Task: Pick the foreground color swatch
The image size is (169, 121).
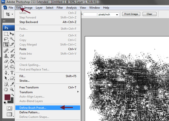Action: 7,97
